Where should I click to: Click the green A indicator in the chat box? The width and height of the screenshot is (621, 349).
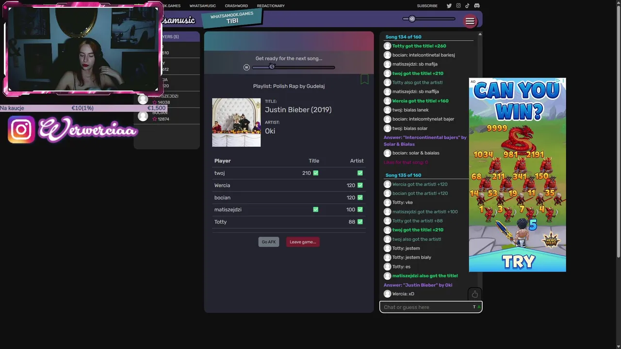click(479, 307)
